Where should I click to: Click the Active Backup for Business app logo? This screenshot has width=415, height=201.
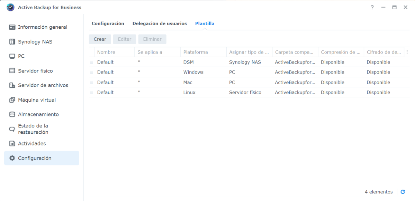(x=11, y=7)
